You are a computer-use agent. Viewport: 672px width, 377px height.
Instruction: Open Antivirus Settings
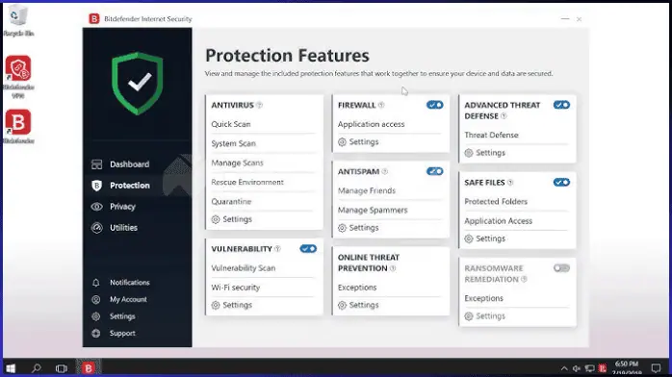point(232,219)
